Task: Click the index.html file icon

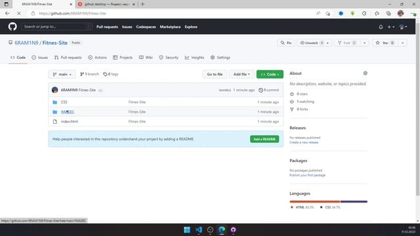Action: [55, 121]
